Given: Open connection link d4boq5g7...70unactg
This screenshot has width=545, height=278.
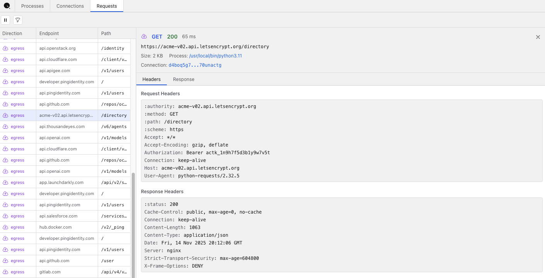Looking at the screenshot, I should point(195,65).
